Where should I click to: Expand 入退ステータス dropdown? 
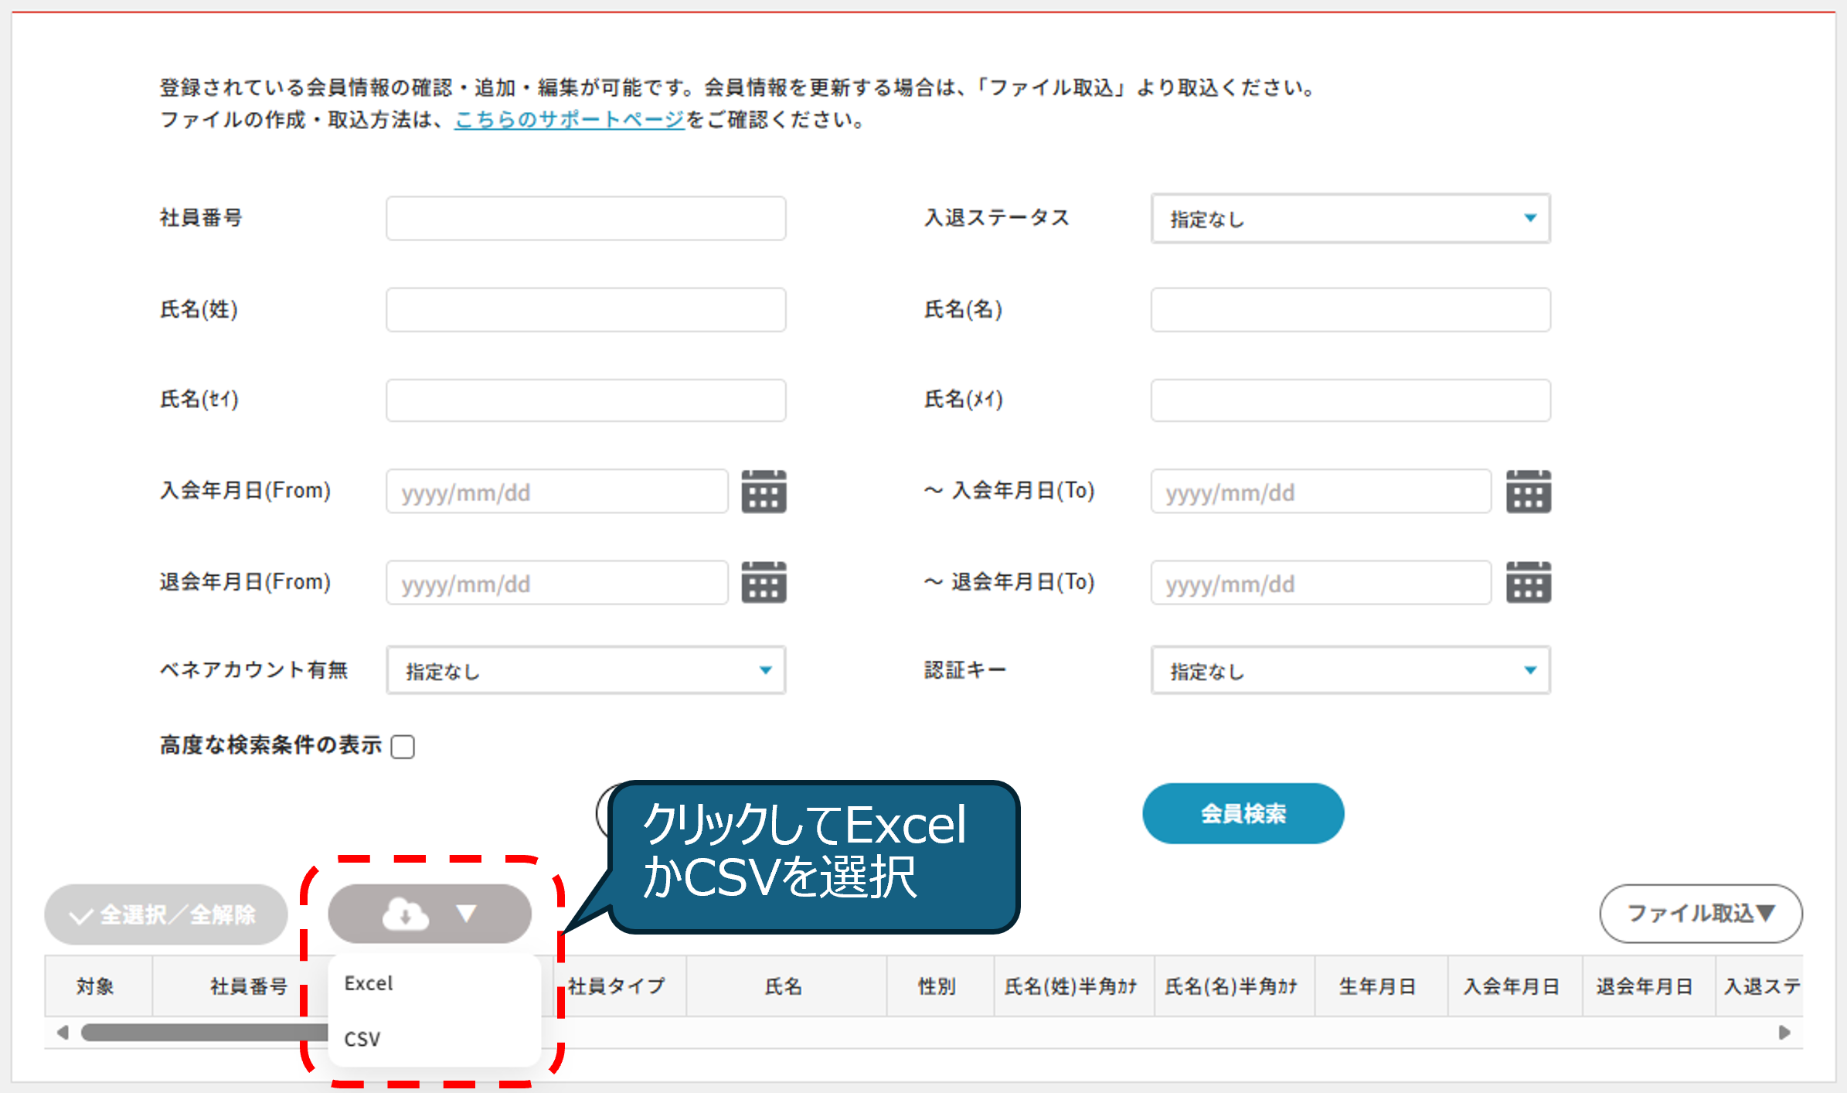[x=1350, y=219]
